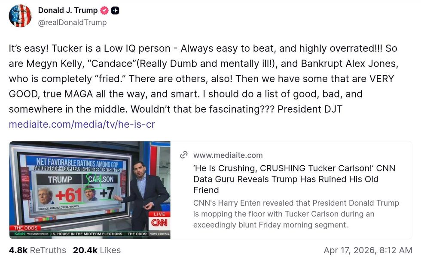The width and height of the screenshot is (421, 260).
Task: Follow the mediaite.com/media/tv/he-is-cr link
Action: click(x=82, y=125)
